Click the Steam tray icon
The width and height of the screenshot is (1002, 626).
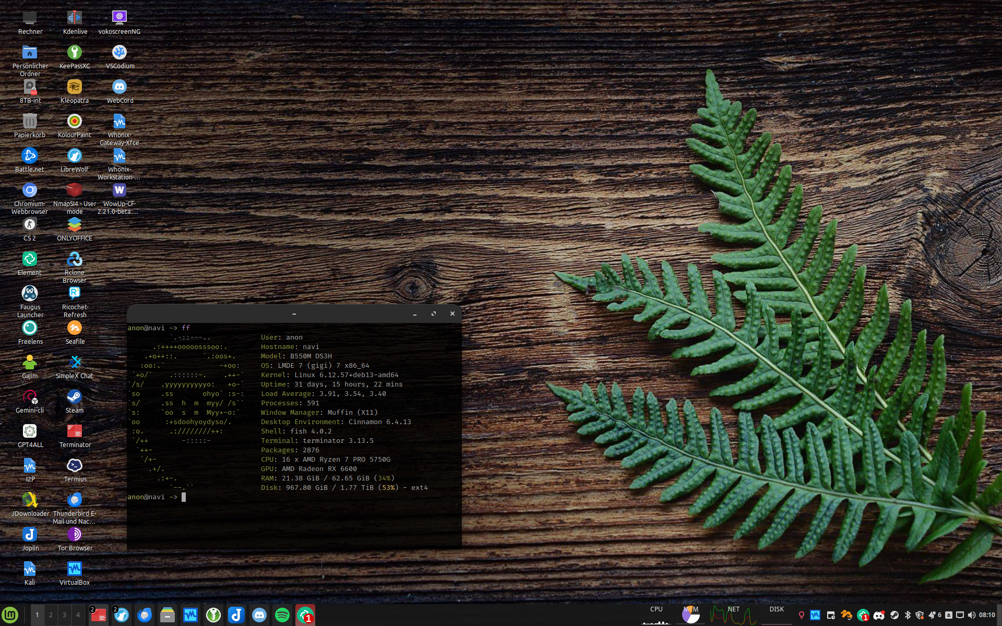(894, 615)
